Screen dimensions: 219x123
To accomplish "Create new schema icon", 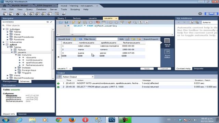I will [25, 14].
